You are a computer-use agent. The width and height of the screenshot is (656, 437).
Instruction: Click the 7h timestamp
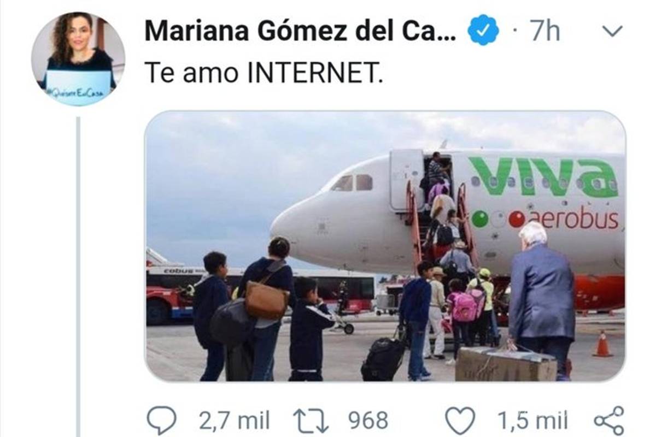coord(544,32)
